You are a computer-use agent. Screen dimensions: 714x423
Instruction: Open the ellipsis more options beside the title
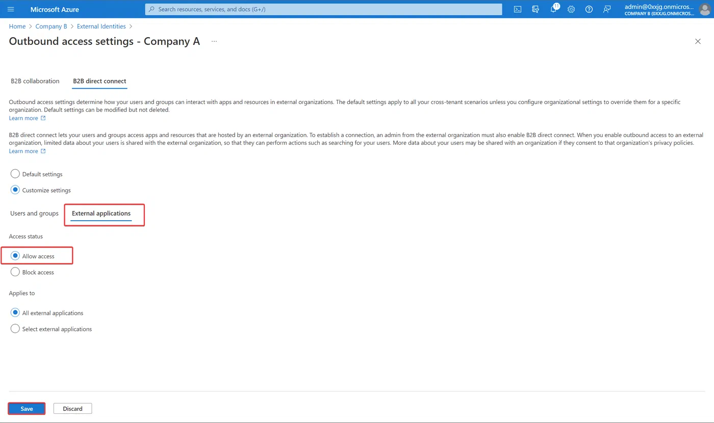pyautogui.click(x=214, y=41)
